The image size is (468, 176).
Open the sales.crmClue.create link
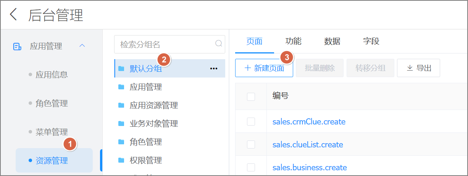[308, 122]
